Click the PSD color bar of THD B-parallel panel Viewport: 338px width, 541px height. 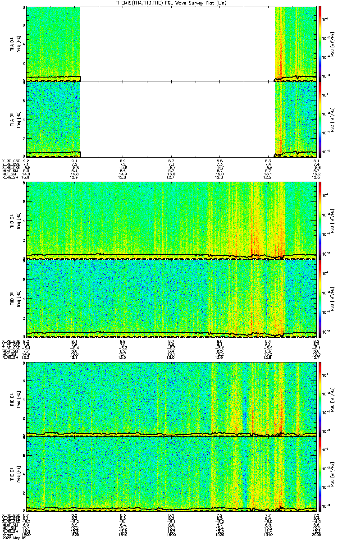click(x=320, y=298)
